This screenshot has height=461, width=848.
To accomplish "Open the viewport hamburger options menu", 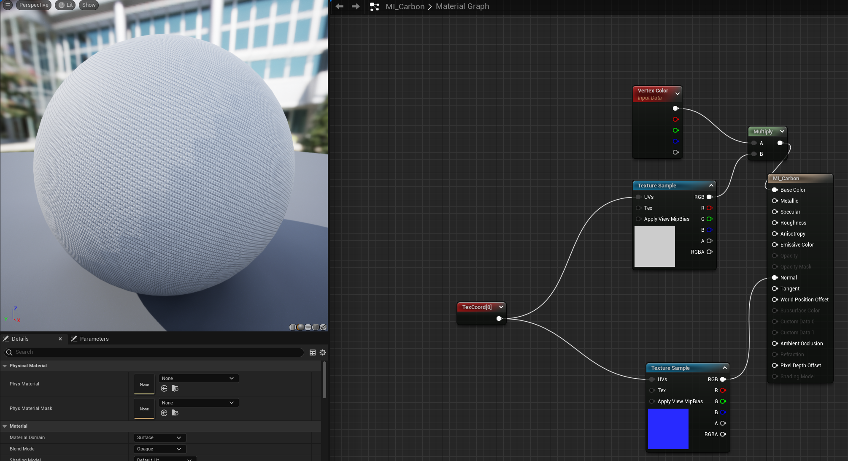I will tap(8, 5).
